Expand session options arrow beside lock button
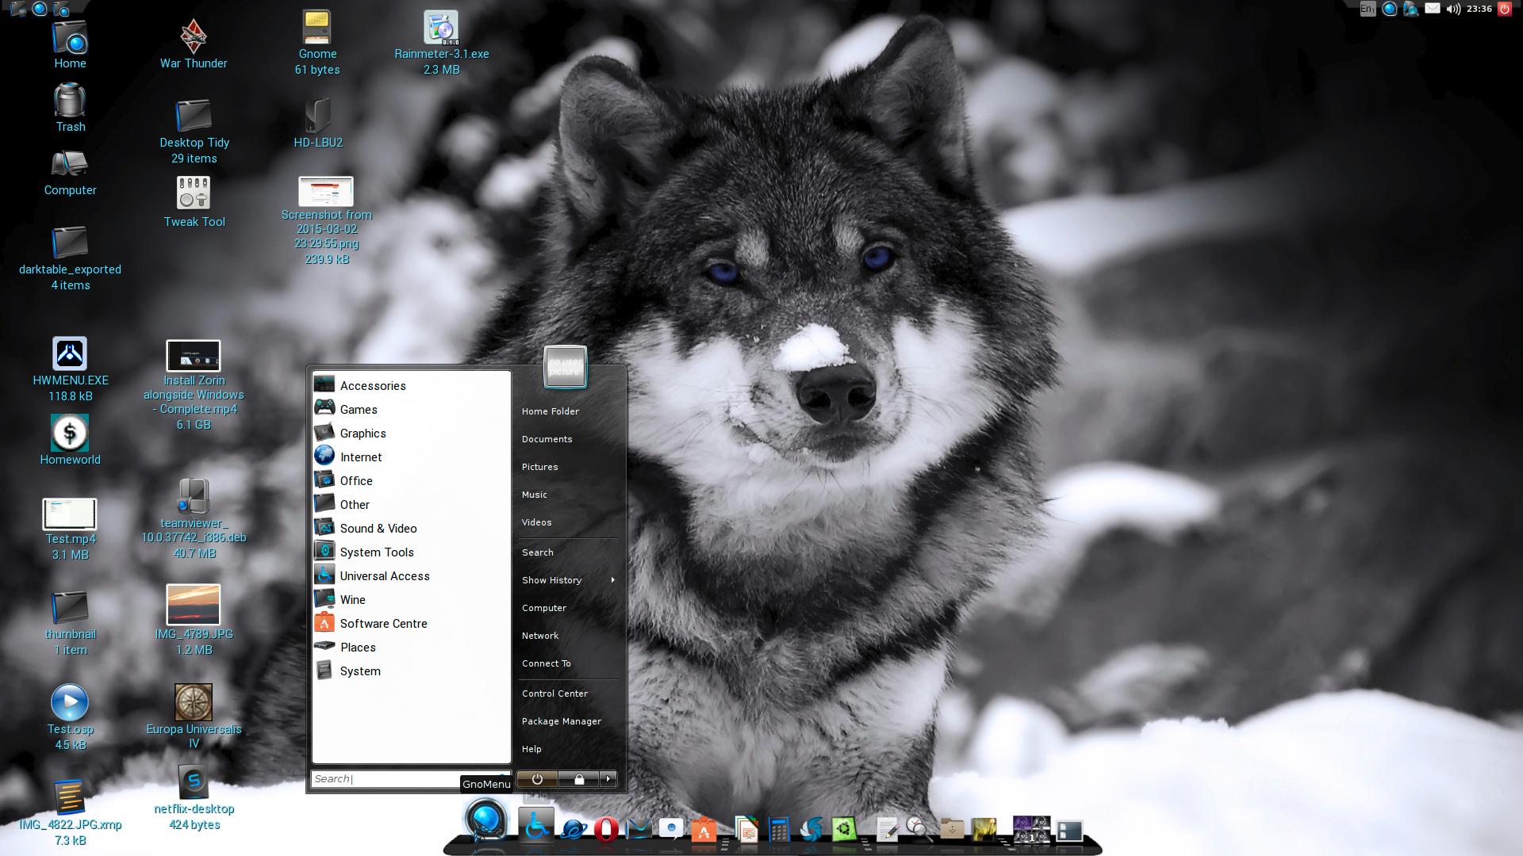This screenshot has height=856, width=1523. pos(608,779)
